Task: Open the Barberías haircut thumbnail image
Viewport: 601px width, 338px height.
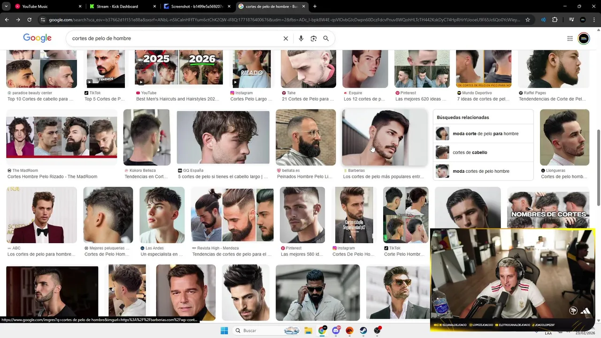Action: coord(384,138)
